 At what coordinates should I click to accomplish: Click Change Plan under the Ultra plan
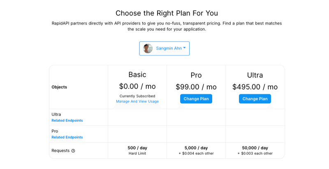click(x=255, y=99)
